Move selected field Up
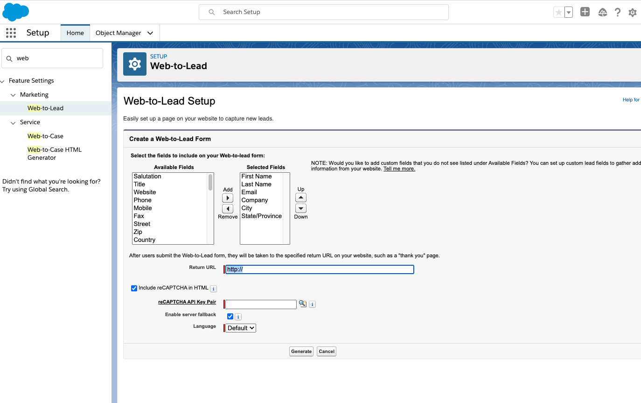The image size is (641, 403). (301, 198)
